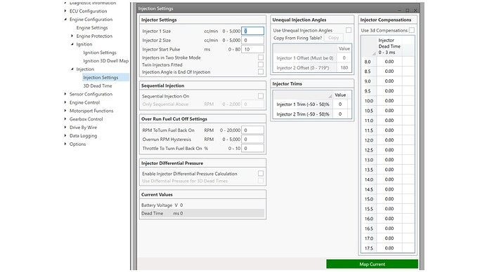
Task: Collapse the Engine Configuration tree node
Action: click(x=65, y=19)
